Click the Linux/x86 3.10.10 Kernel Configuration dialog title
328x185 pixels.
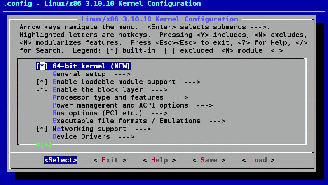(159, 19)
